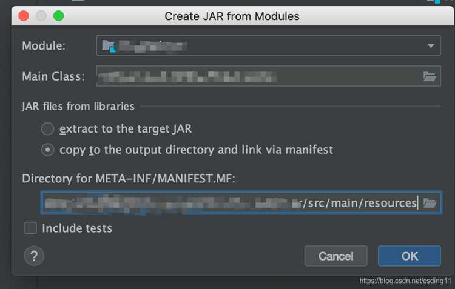Image resolution: width=455 pixels, height=289 pixels.
Task: Open help with the question mark button
Action: (x=34, y=256)
